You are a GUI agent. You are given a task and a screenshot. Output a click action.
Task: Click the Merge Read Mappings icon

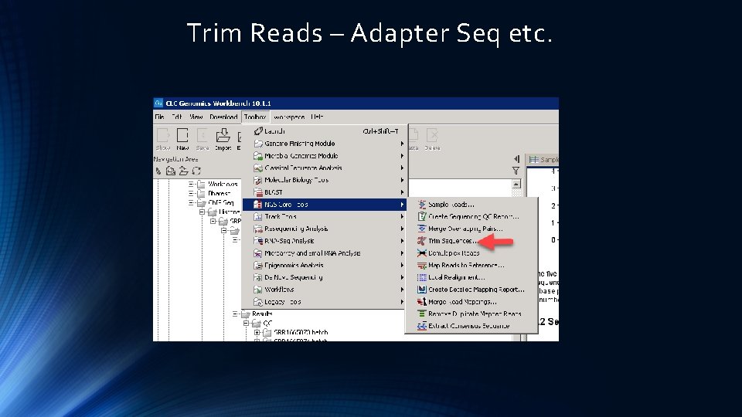pyautogui.click(x=422, y=302)
